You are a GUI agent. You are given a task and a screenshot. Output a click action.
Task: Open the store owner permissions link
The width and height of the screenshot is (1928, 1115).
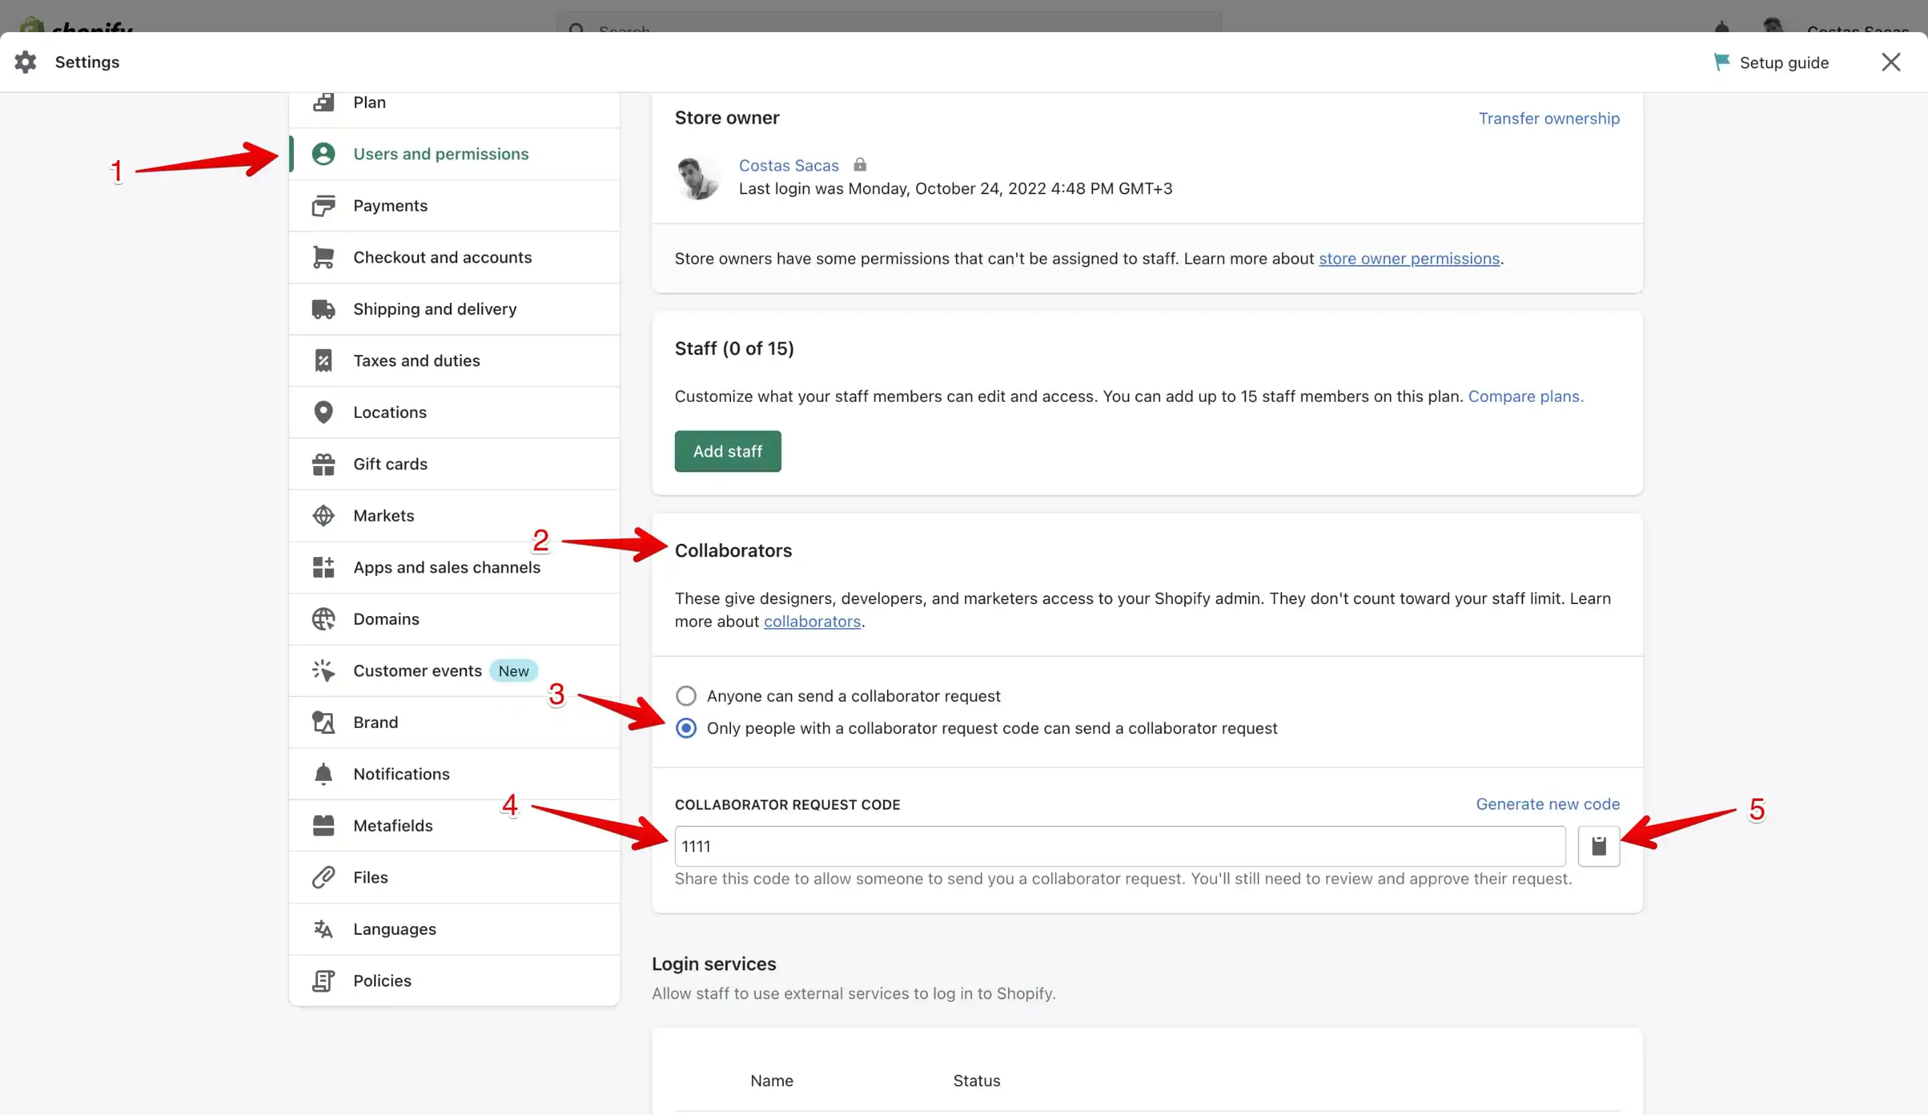(x=1409, y=258)
